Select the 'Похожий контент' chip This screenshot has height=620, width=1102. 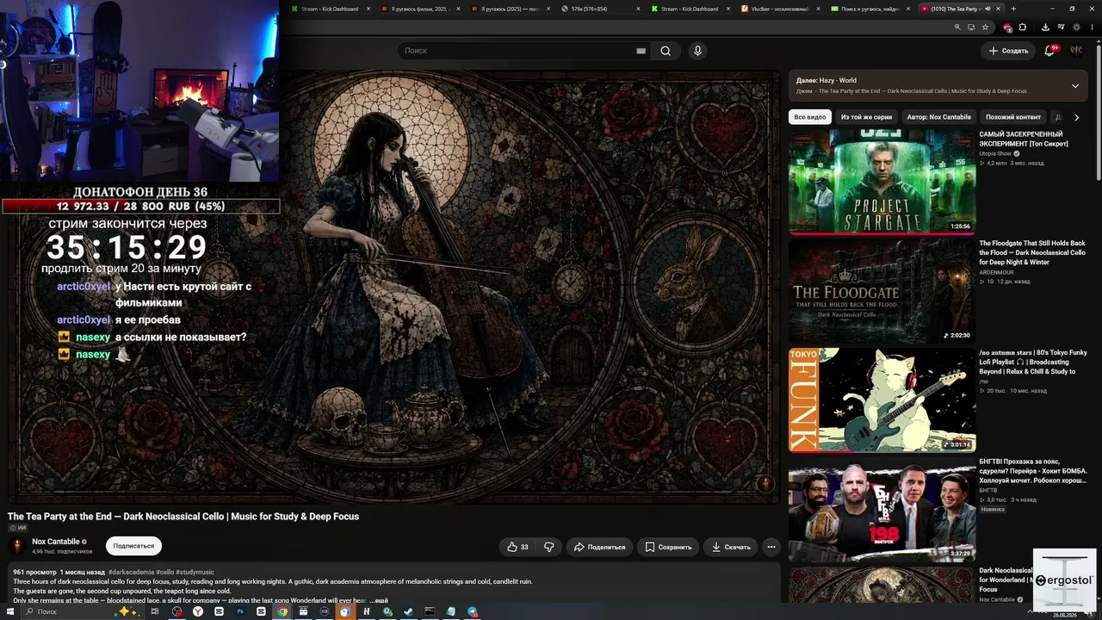(1013, 117)
